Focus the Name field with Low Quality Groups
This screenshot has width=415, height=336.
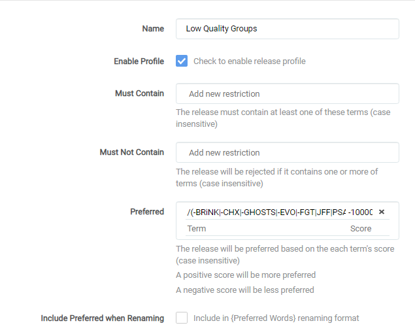[x=288, y=29]
